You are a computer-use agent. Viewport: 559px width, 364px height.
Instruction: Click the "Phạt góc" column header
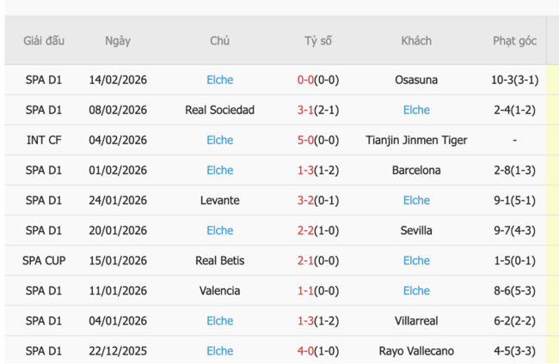514,40
